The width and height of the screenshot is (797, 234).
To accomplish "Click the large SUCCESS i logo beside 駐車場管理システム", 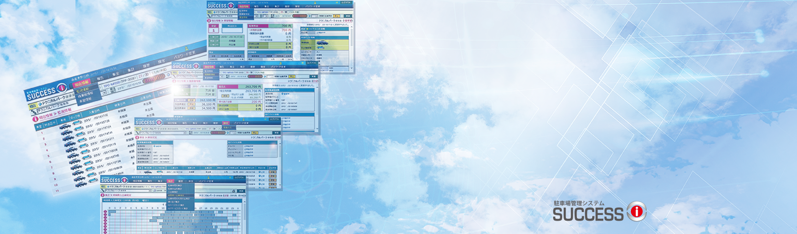I will 600,212.
